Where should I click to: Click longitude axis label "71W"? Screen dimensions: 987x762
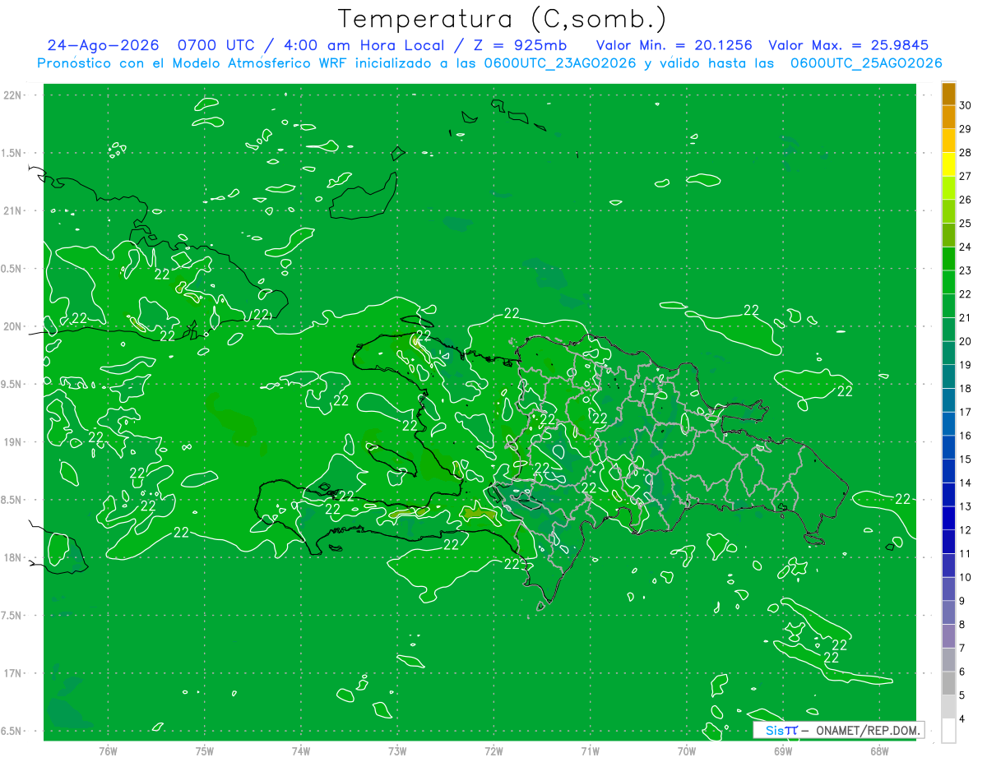(x=590, y=750)
